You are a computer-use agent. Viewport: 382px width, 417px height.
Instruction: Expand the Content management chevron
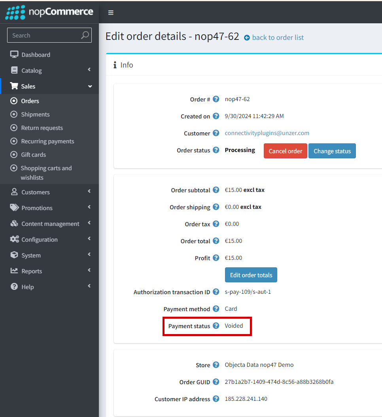(x=89, y=223)
